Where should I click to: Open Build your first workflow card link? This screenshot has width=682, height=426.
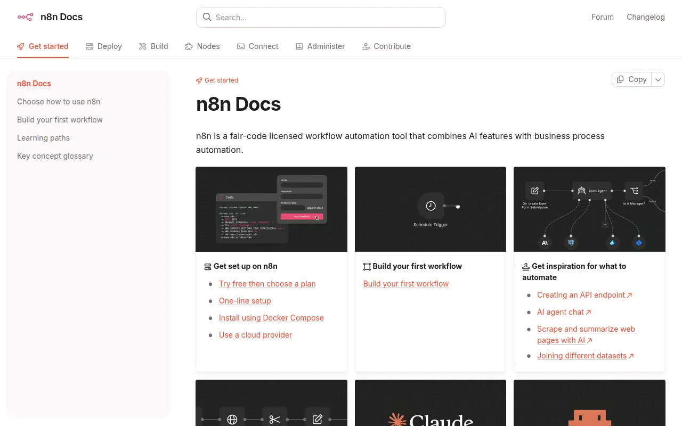click(x=406, y=284)
